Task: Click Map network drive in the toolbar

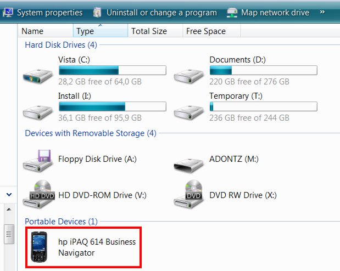Action: 268,13
